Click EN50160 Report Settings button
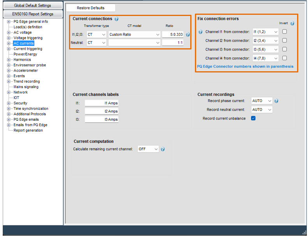Image resolution: width=308 pixels, height=236 pixels. pyautogui.click(x=33, y=14)
